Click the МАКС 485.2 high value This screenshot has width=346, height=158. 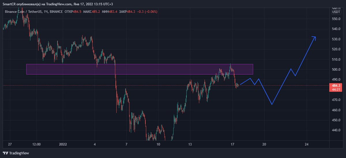pos(92,12)
